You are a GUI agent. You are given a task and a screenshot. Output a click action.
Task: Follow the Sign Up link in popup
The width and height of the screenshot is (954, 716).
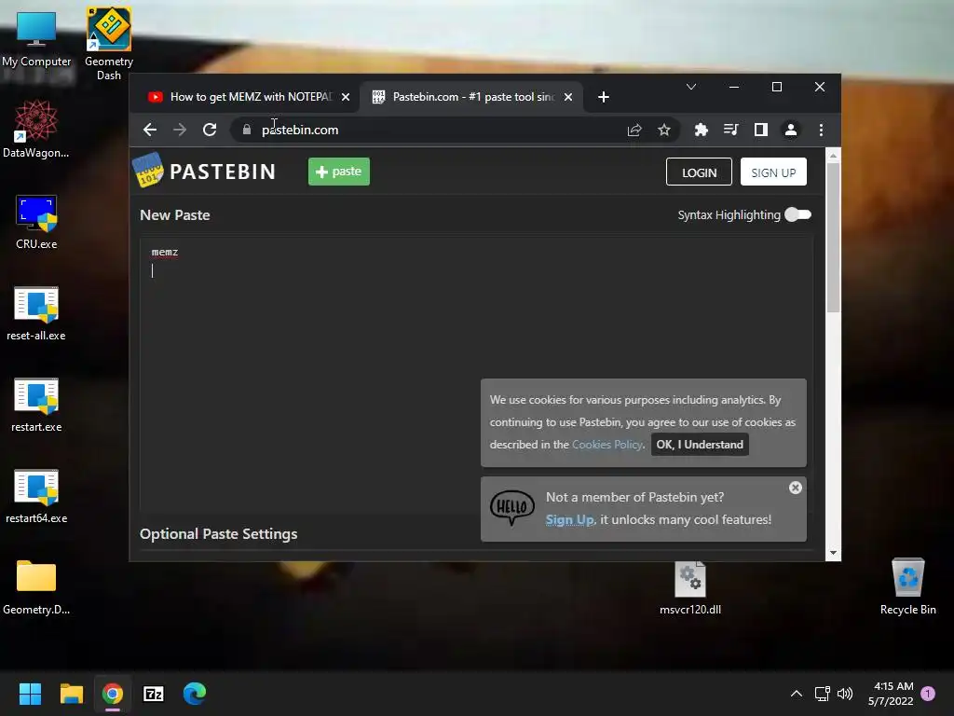coord(569,519)
